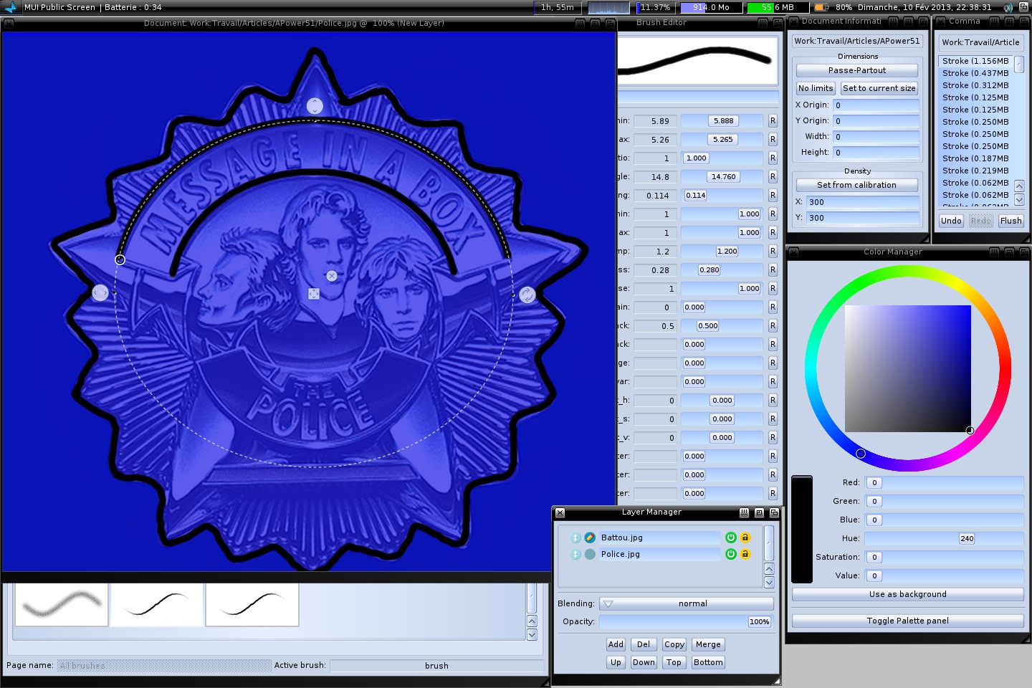Click the move handle of Police.jpg layer
1032x688 pixels.
575,554
